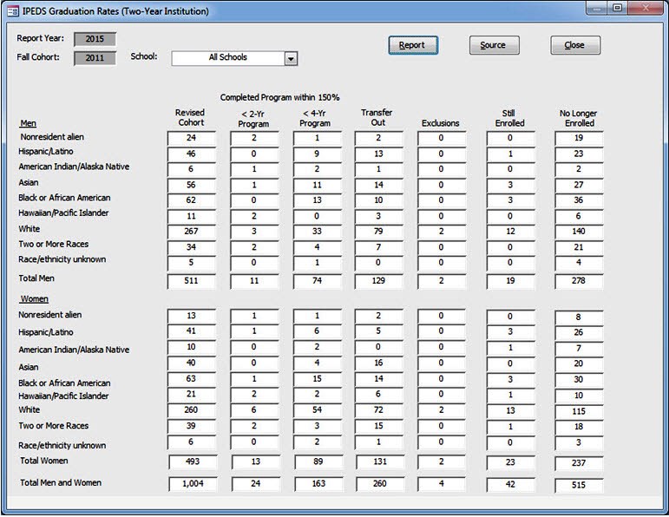
Task: Click Men Hawaiian/Pacific Islander revised cohort 11
Action: pyautogui.click(x=191, y=216)
